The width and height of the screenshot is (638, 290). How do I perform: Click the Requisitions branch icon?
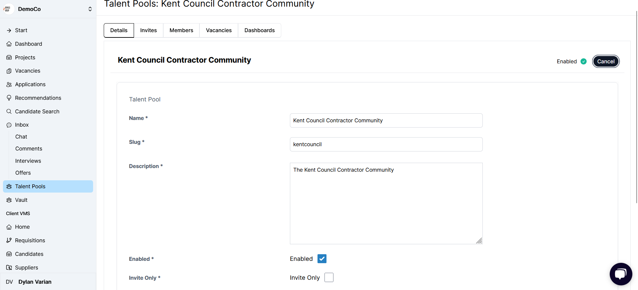(x=9, y=240)
